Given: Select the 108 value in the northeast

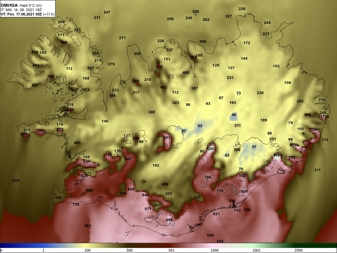Looking at the screenshot, I should point(287,83).
